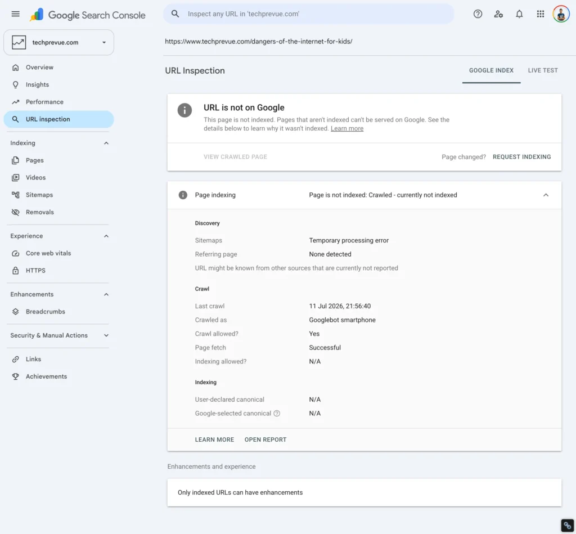The height and width of the screenshot is (534, 576).
Task: Click OPEN REPORT
Action: pos(265,439)
